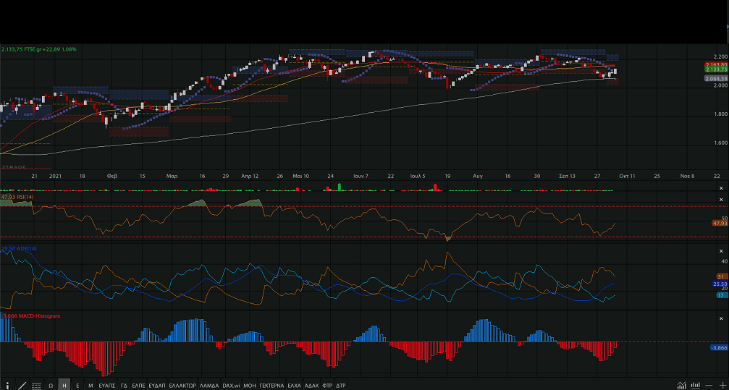Toggle the H daily timeframe

[64, 385]
